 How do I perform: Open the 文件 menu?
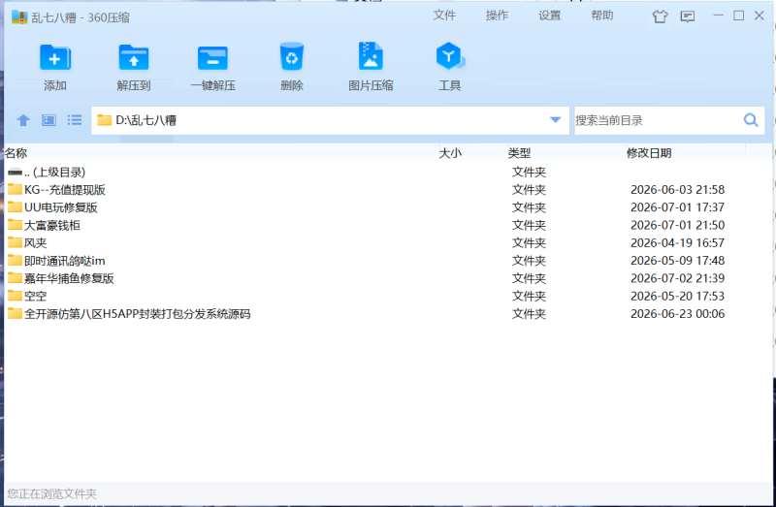tap(444, 16)
